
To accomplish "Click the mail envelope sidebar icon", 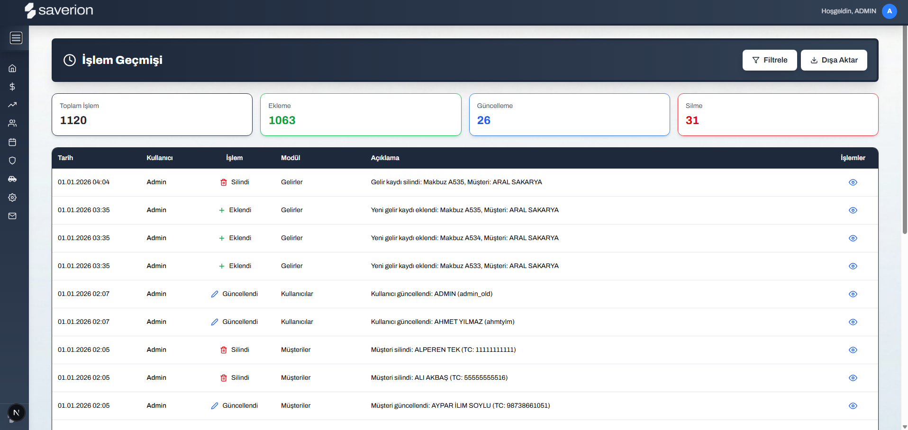I will pyautogui.click(x=12, y=216).
